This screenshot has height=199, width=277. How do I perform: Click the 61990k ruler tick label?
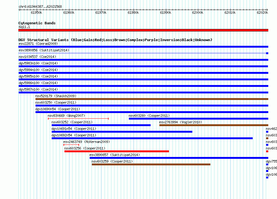(166, 12)
